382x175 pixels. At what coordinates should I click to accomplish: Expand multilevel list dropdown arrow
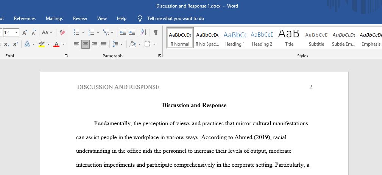(112, 32)
